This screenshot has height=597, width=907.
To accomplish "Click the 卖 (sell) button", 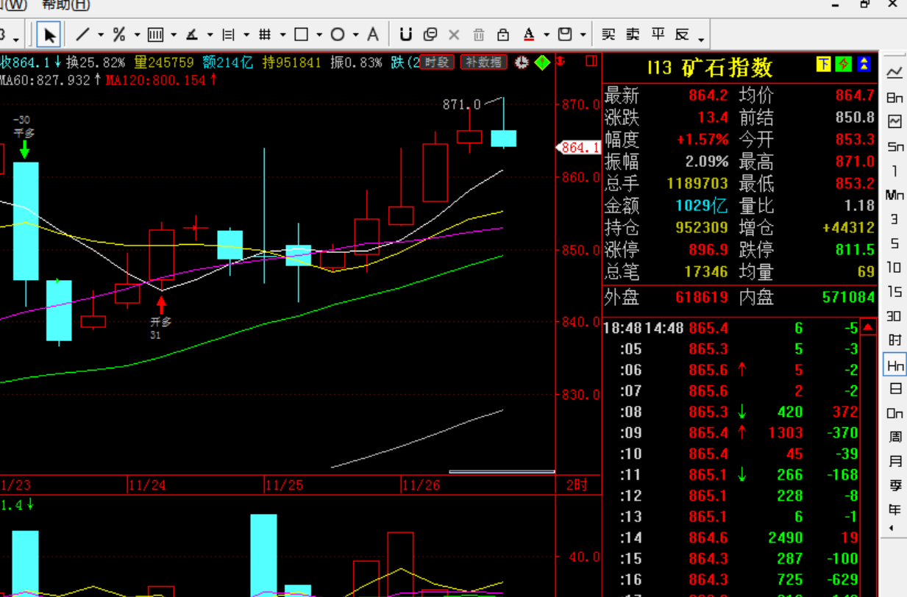I will (633, 34).
